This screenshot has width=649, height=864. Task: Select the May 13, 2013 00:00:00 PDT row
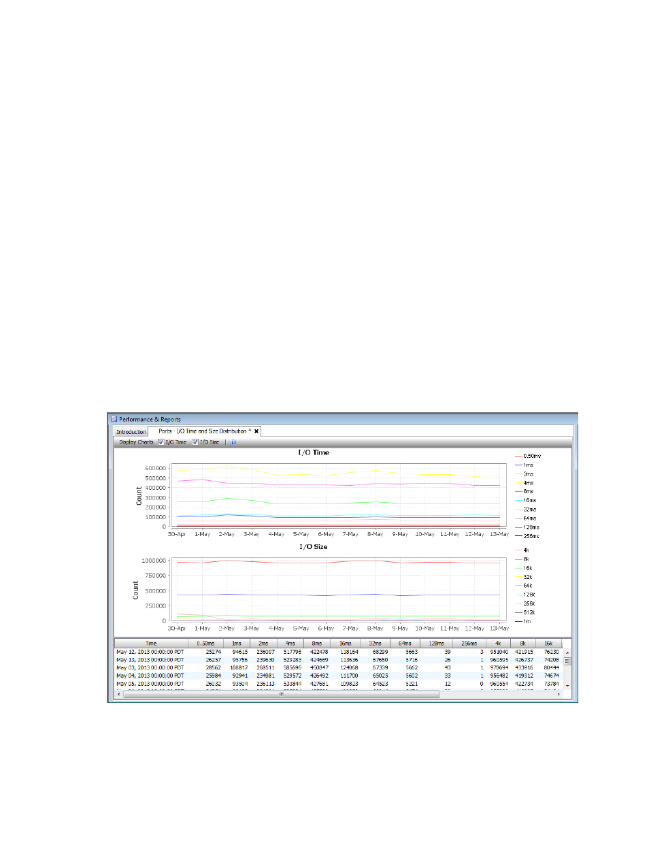tap(339, 660)
